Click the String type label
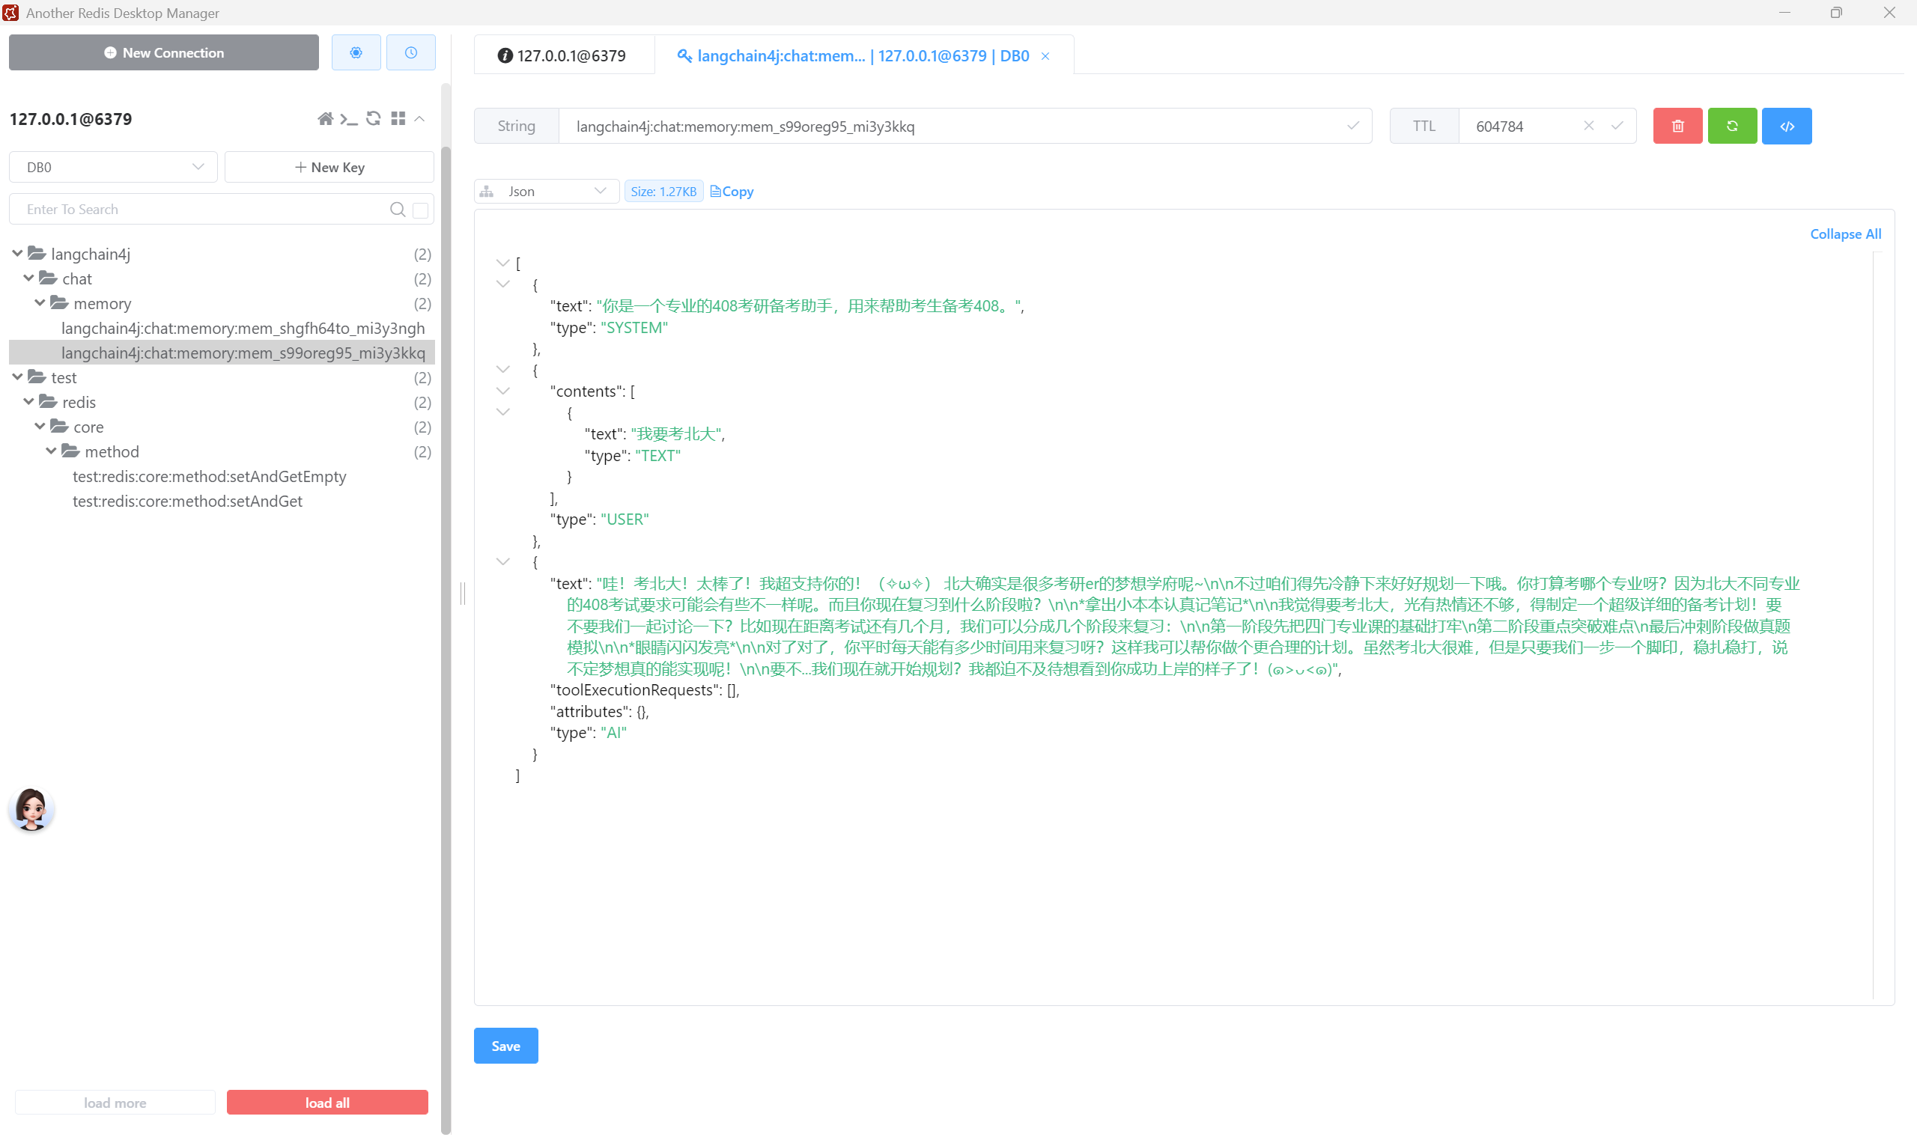Image resolution: width=1917 pixels, height=1143 pixels. tap(516, 127)
